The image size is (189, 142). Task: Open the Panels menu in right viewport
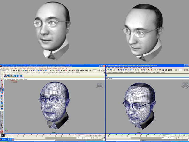click(x=110, y=79)
